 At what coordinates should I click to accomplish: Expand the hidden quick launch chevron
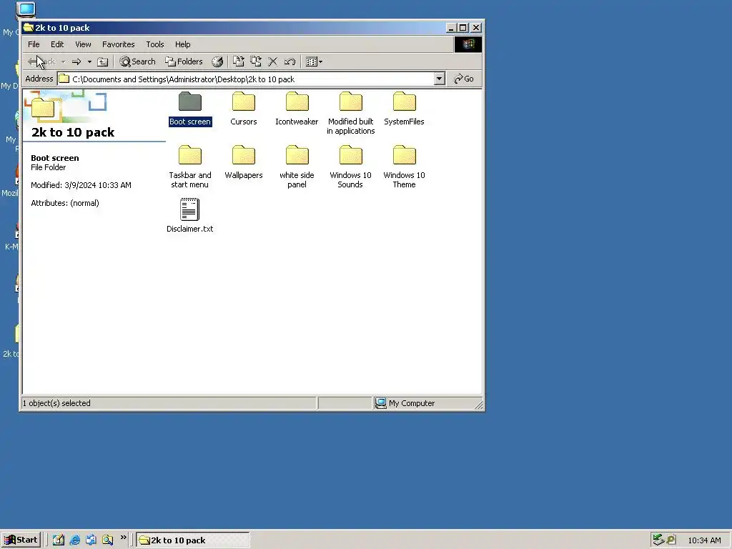coord(123,538)
